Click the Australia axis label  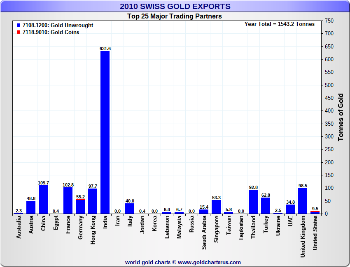[19, 227]
